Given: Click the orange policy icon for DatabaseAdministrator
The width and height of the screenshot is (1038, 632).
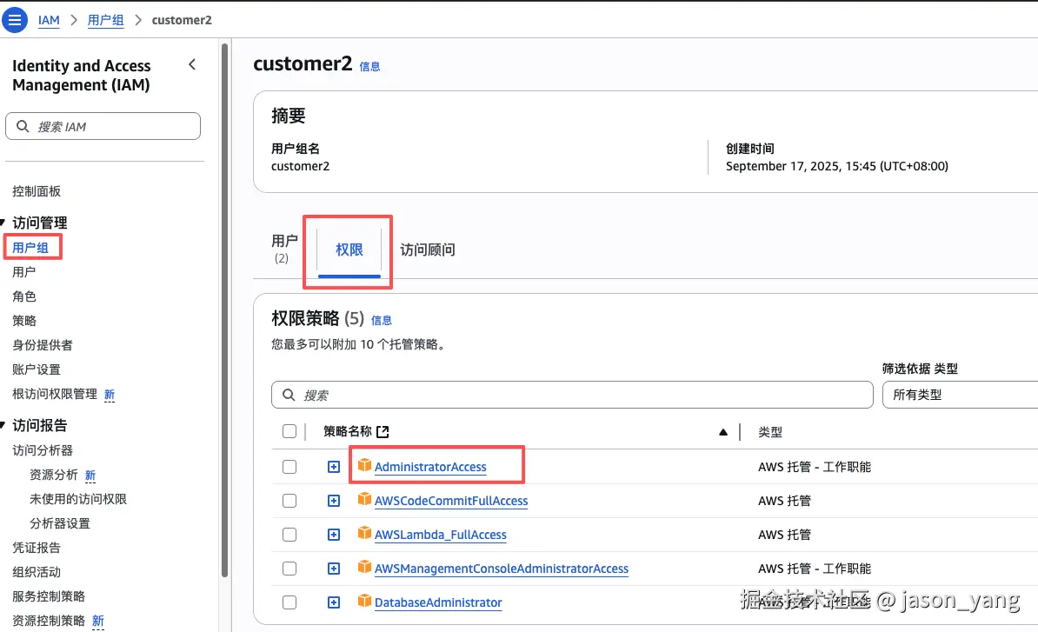Looking at the screenshot, I should click(364, 601).
